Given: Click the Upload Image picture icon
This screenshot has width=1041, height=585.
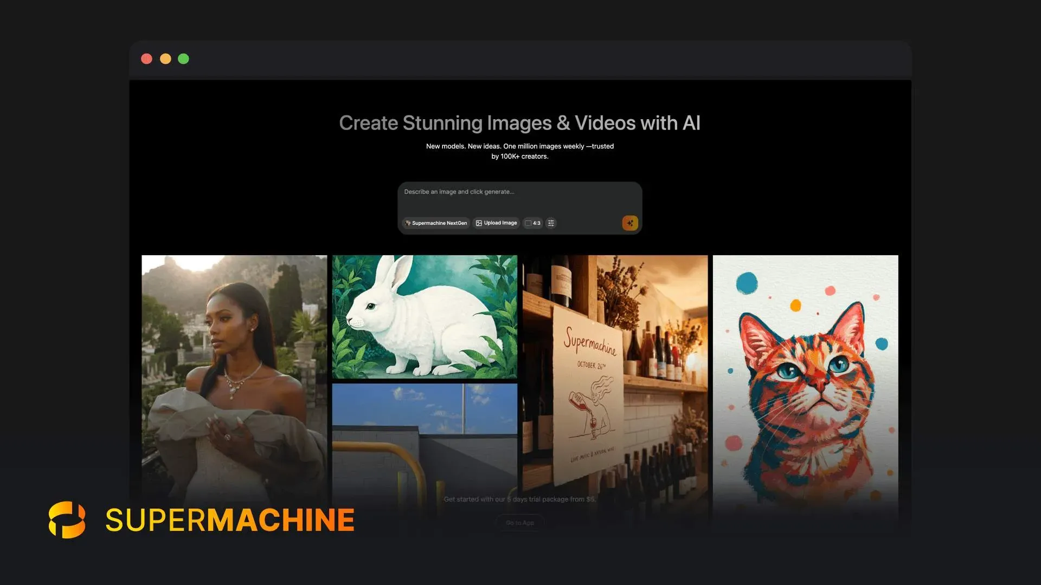Looking at the screenshot, I should pos(479,223).
